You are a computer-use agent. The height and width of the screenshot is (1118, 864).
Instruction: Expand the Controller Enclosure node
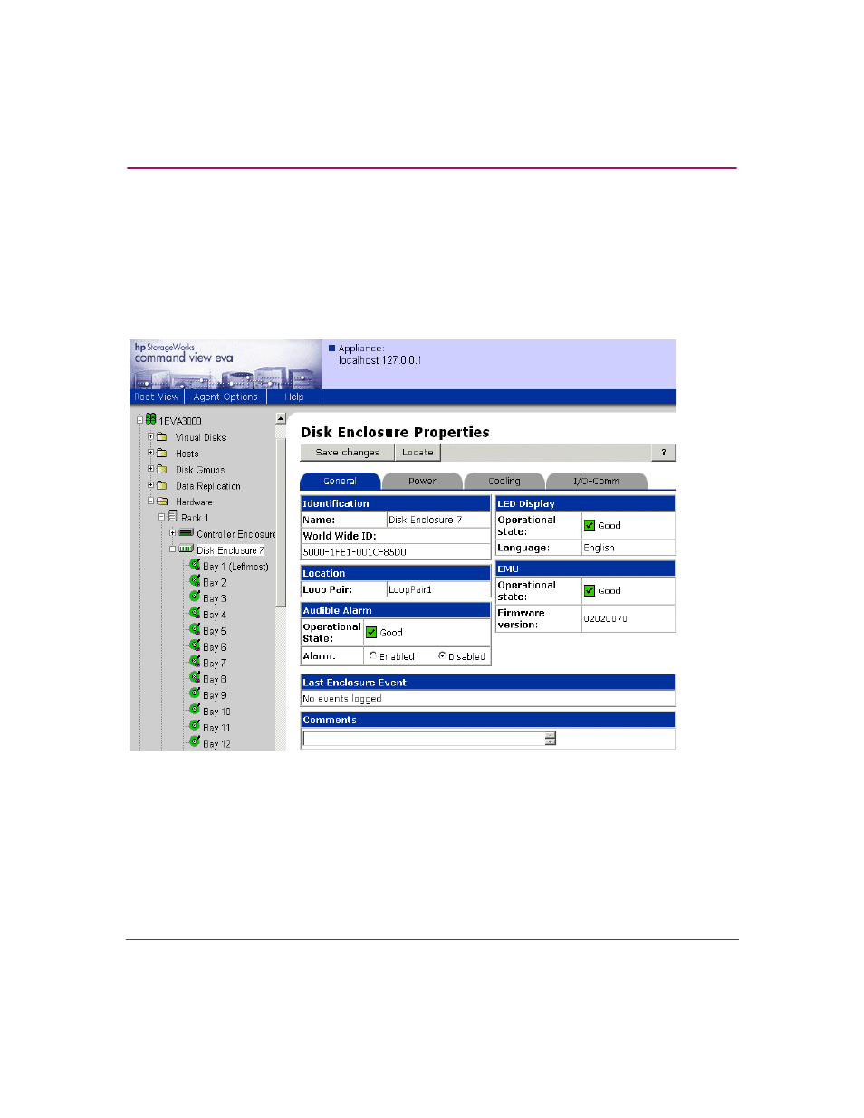(173, 533)
